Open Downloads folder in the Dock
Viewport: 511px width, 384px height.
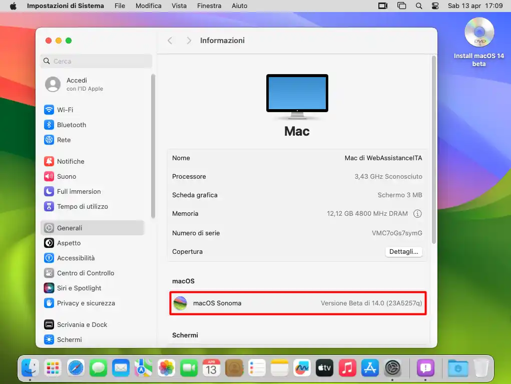pos(458,368)
